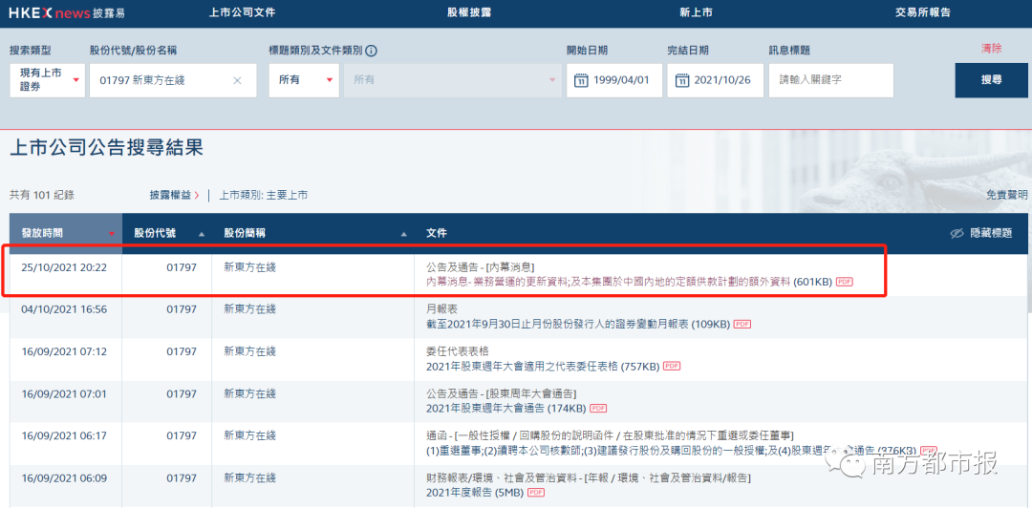
Task: Click 上市類別: 主要上市 label
Action: click(264, 195)
